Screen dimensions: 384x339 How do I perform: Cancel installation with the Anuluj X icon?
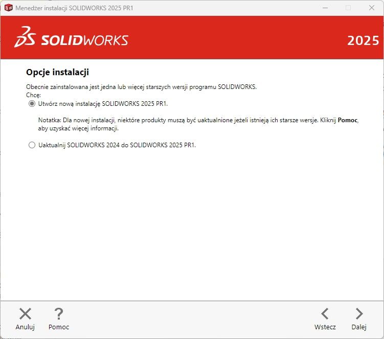[x=25, y=314]
